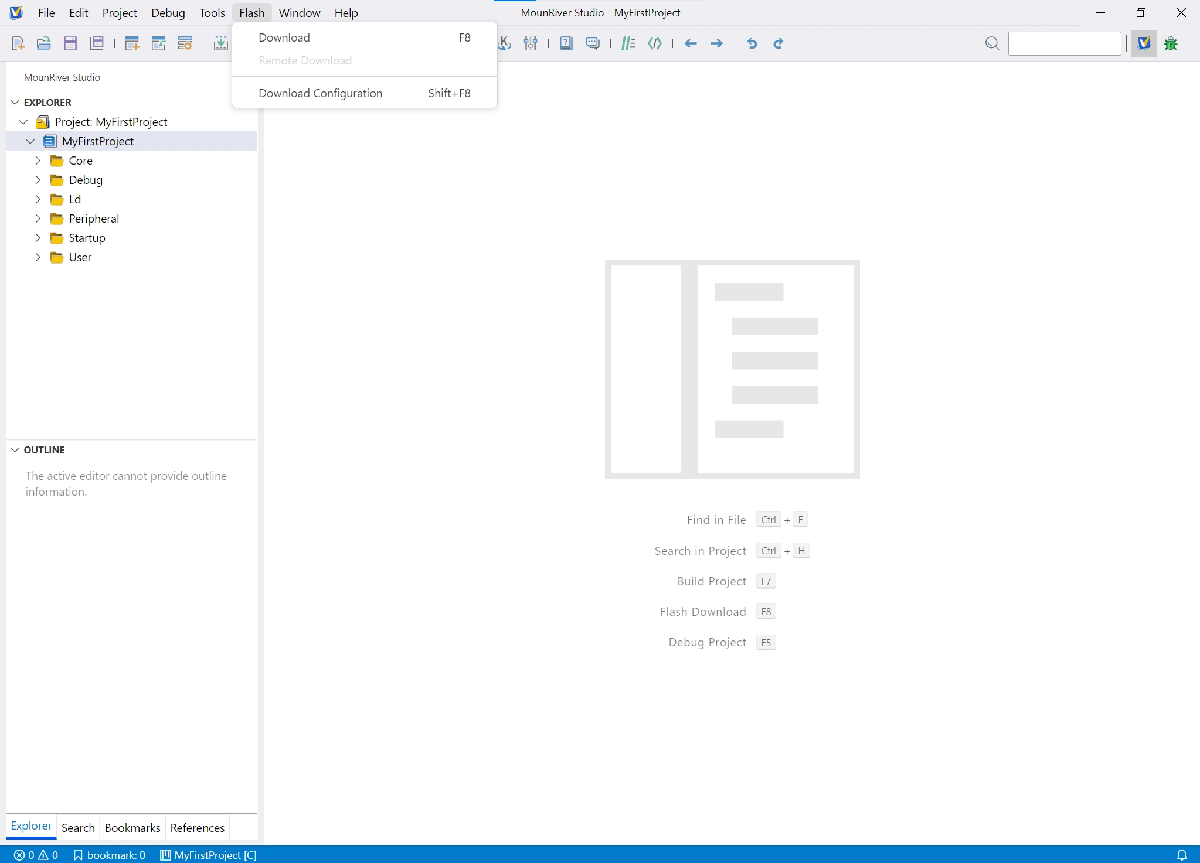Select the Core folder in the tree
1200x863 pixels.
tap(81, 161)
